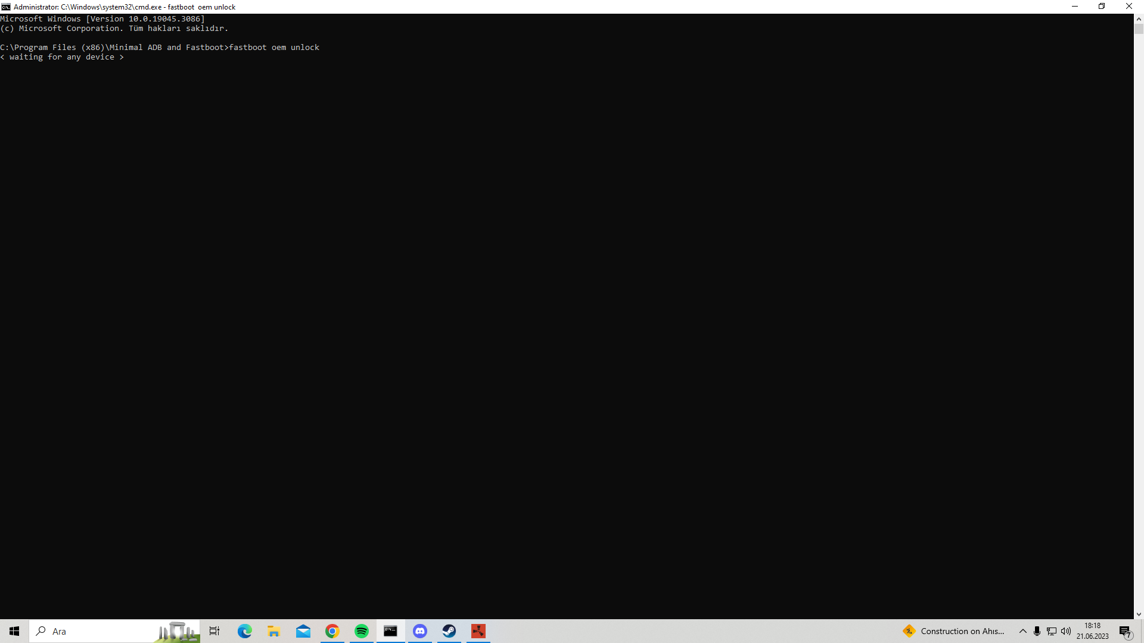Click the microphone icon in the system tray

1037,631
